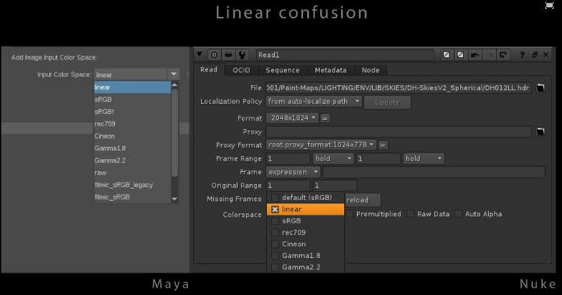Click the second node color swatch icon beside Read1

pyautogui.click(x=460, y=55)
